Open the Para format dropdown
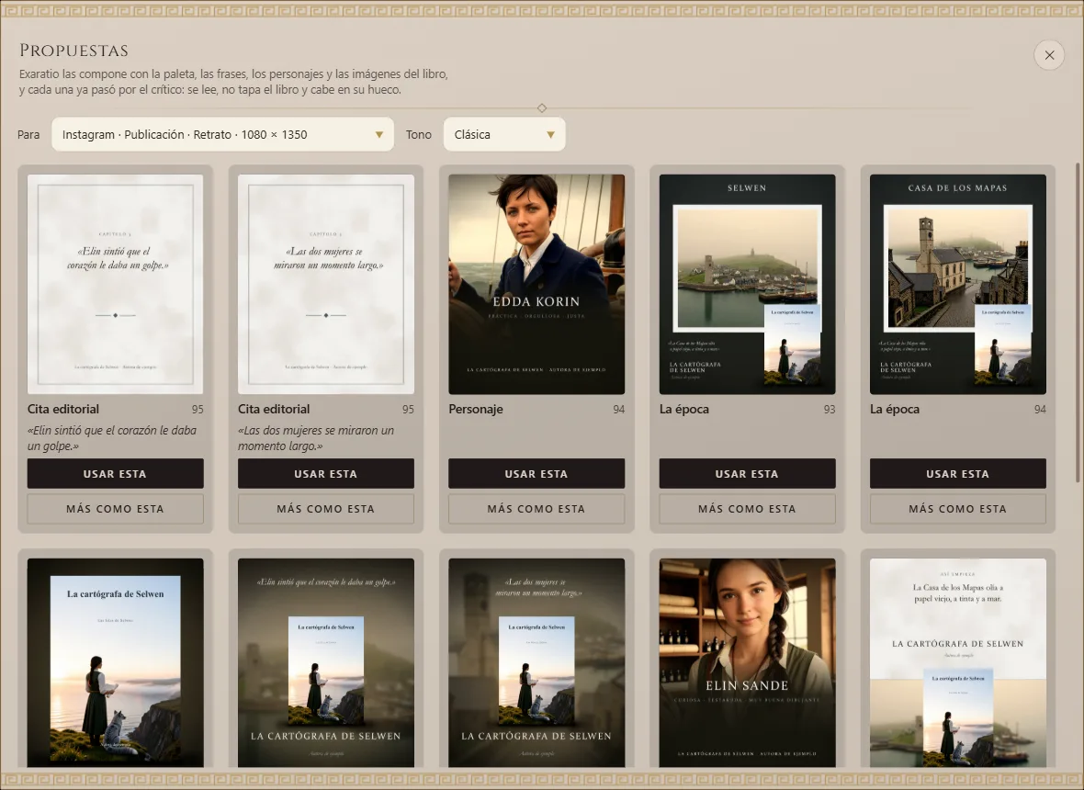The height and width of the screenshot is (790, 1084). 222,134
